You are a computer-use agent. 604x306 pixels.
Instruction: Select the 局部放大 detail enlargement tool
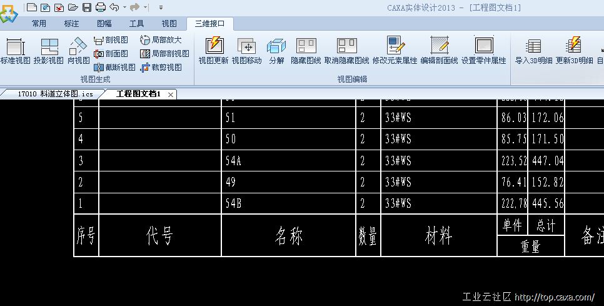pyautogui.click(x=161, y=40)
